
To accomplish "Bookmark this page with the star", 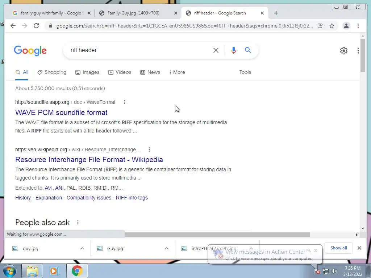I will pos(332,26).
